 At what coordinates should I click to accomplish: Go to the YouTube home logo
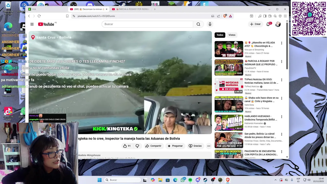pyautogui.click(x=46, y=24)
